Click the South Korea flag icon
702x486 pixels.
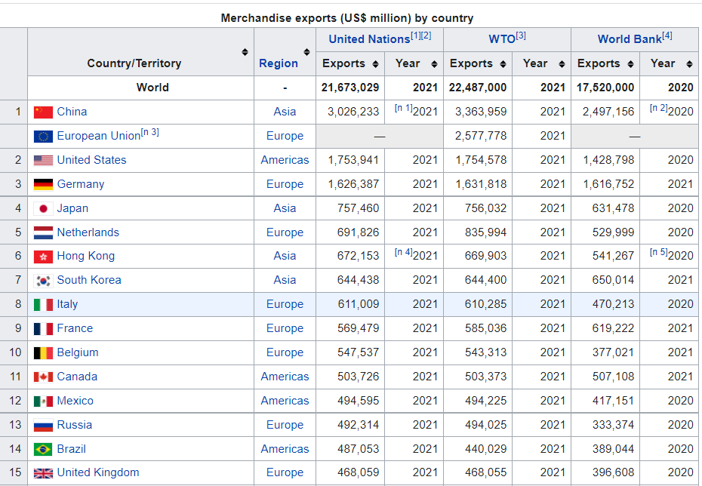point(43,280)
